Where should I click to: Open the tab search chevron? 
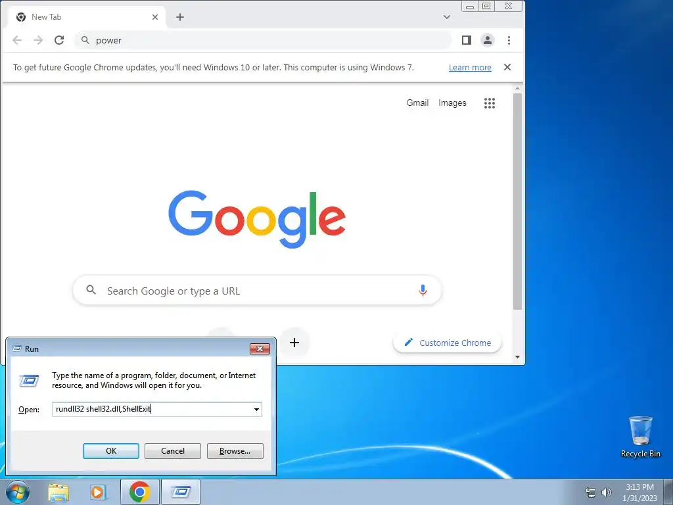[x=447, y=17]
